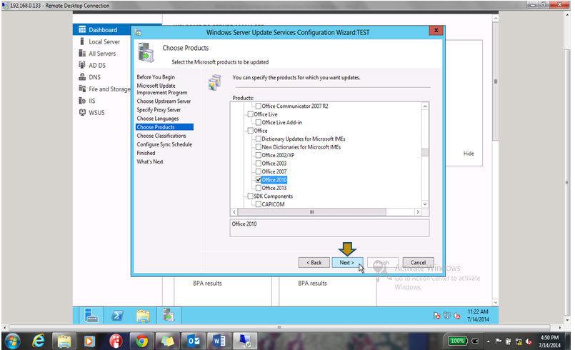Open Windows Media Player on host taskbar

click(x=89, y=341)
